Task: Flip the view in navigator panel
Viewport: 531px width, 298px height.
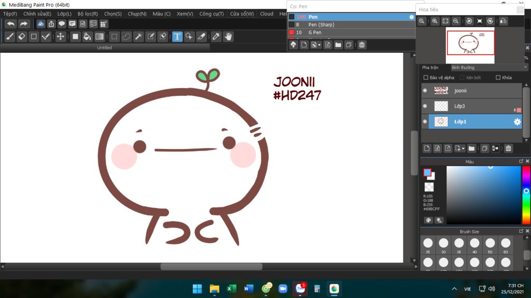Action: [503, 21]
